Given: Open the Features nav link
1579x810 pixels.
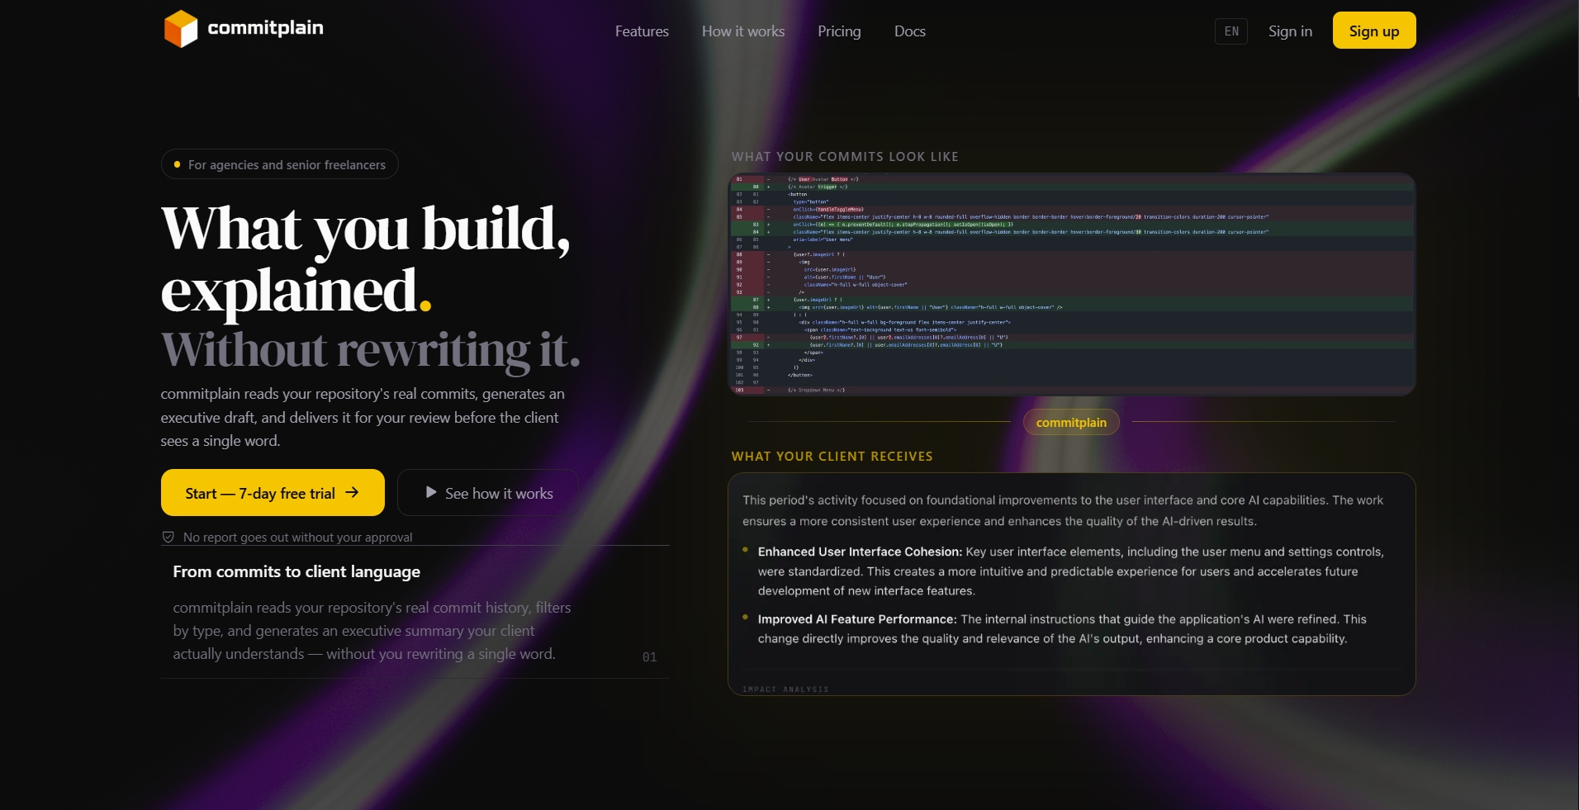Looking at the screenshot, I should point(642,31).
